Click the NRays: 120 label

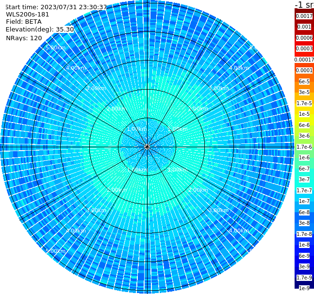pyautogui.click(x=24, y=38)
